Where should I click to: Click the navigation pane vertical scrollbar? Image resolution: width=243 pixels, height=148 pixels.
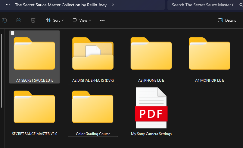[x=2, y=69]
